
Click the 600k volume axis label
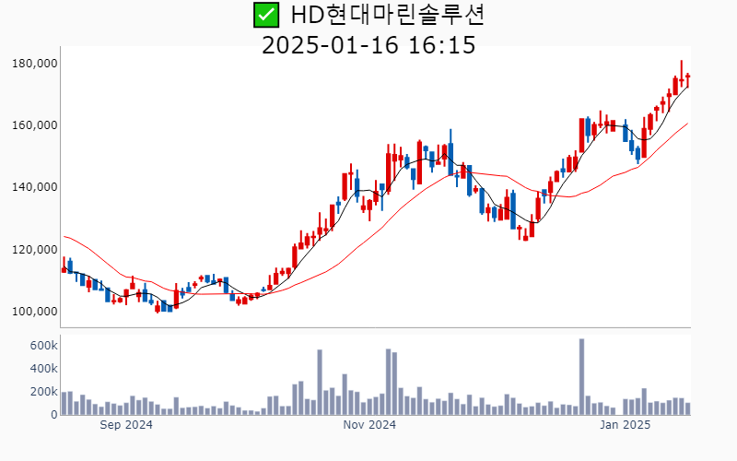coord(43,346)
